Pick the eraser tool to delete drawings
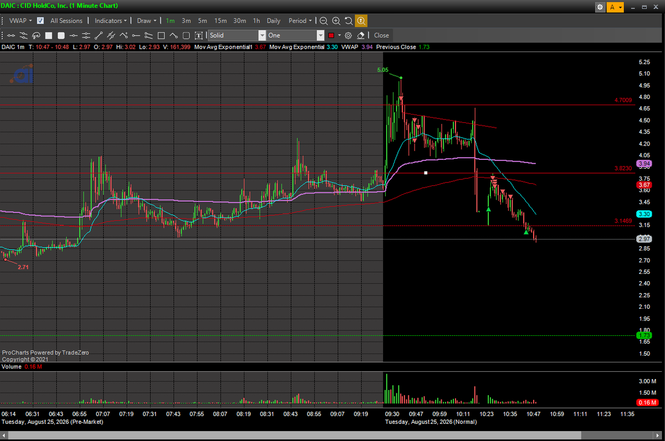Screen dimensions: 665x441 coord(361,35)
